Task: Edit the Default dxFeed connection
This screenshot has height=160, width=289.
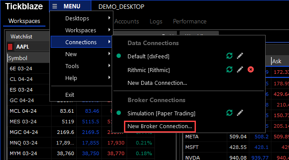Action: click(x=240, y=56)
